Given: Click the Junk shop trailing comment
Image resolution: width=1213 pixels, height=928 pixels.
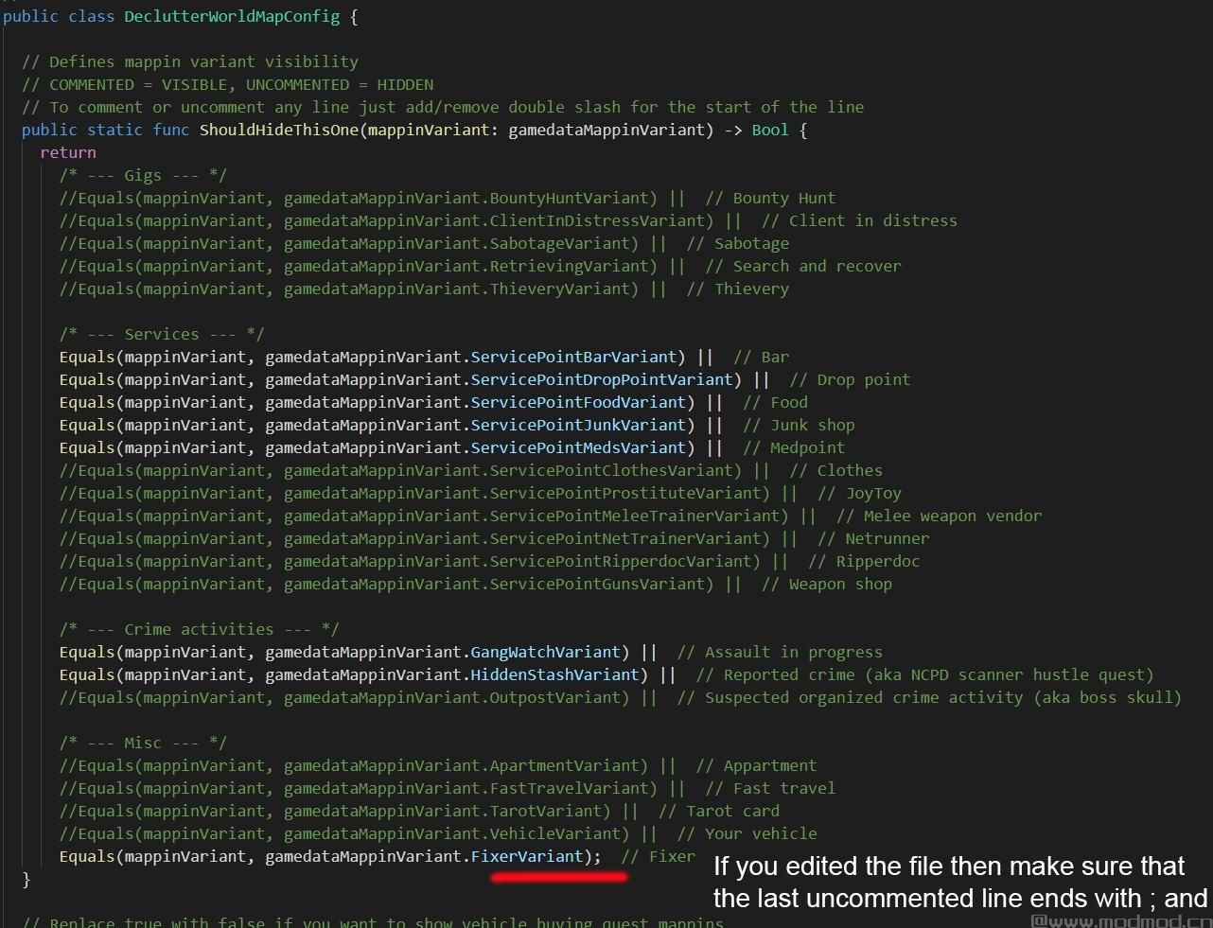Looking at the screenshot, I should tap(799, 425).
